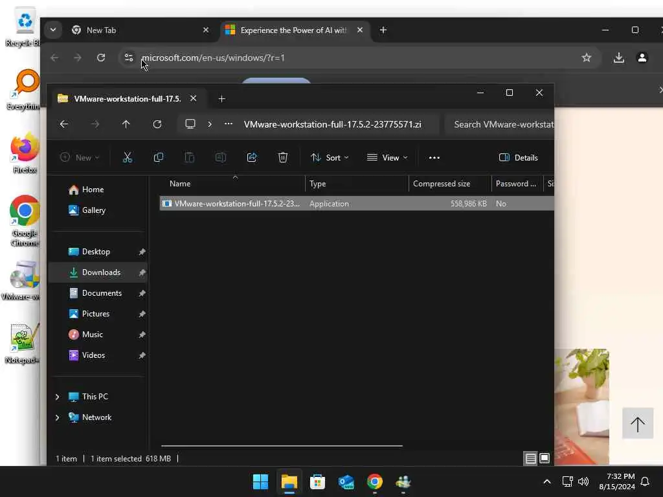Close the Experience the Power of AI tab
Viewport: 663px width, 497px height.
360,30
